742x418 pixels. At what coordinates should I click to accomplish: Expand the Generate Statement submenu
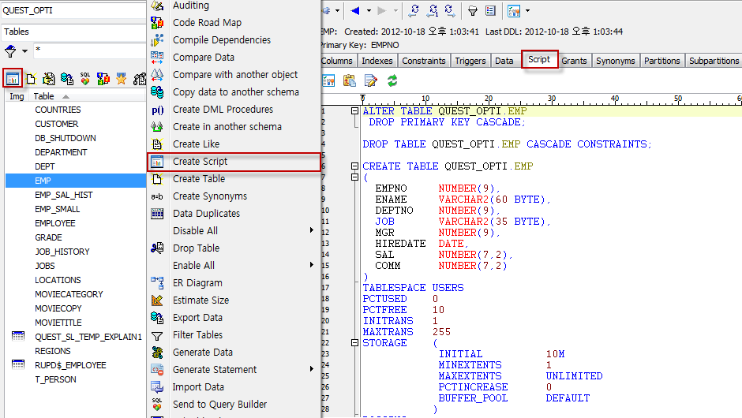point(312,369)
